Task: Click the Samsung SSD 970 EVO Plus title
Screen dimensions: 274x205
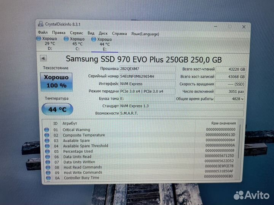Action: [143, 60]
